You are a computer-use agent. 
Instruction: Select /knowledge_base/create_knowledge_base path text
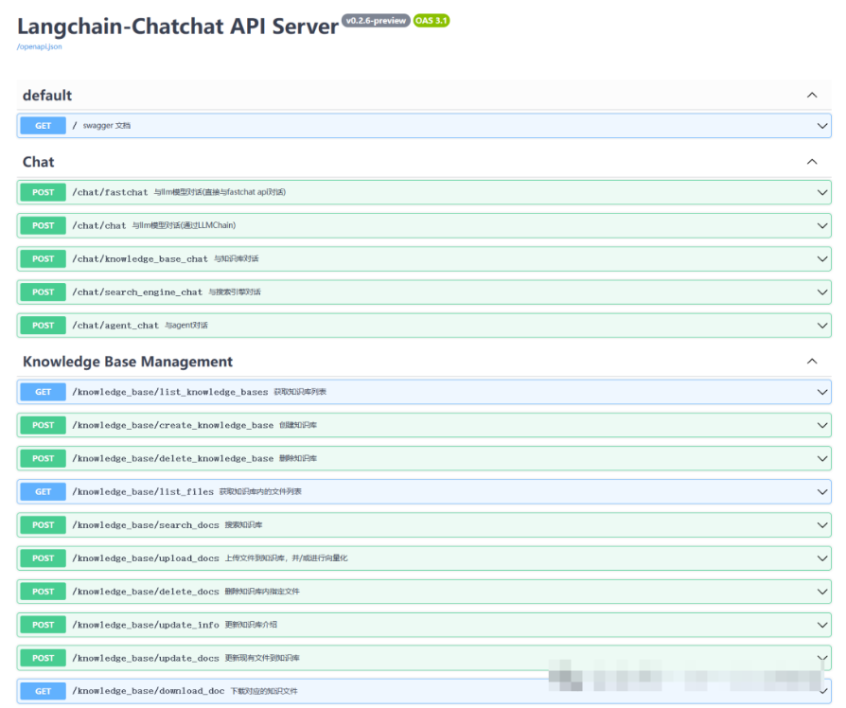point(172,425)
